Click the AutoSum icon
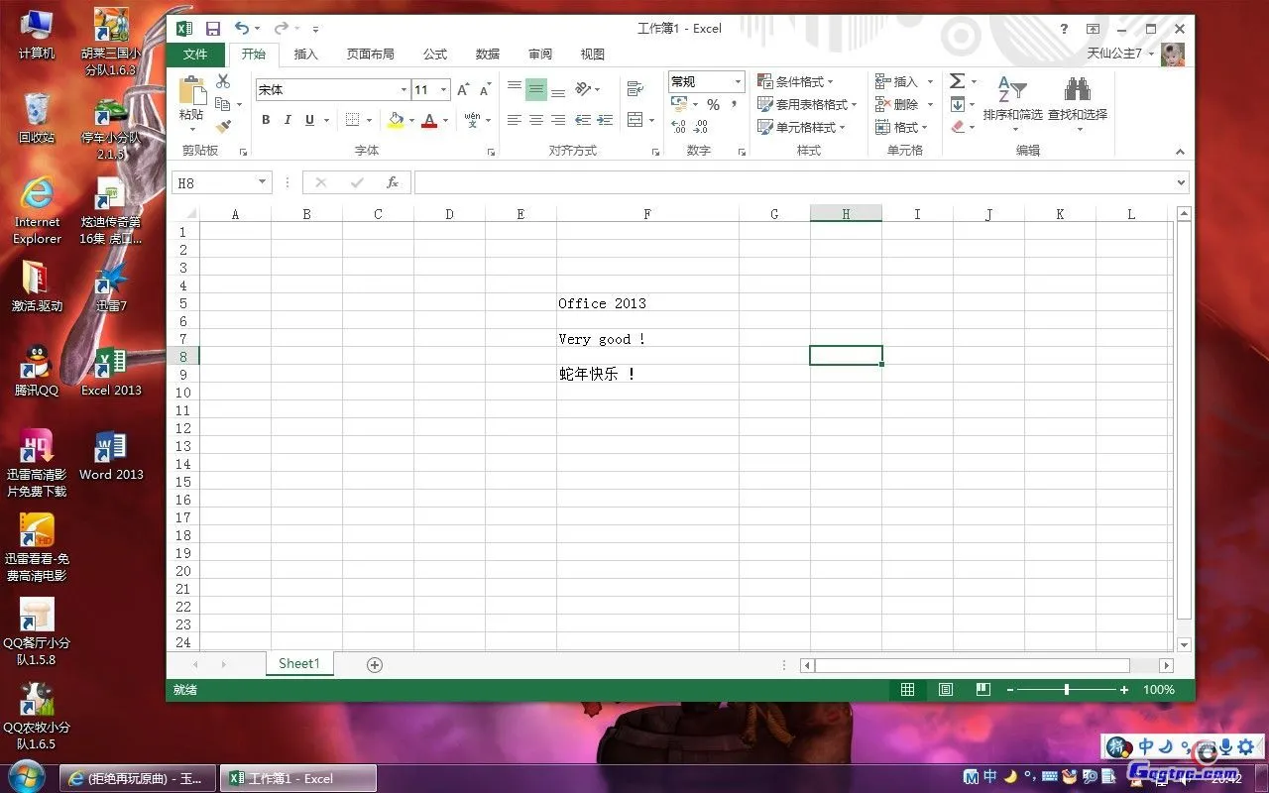Screen dimensions: 1269x793 click(955, 80)
